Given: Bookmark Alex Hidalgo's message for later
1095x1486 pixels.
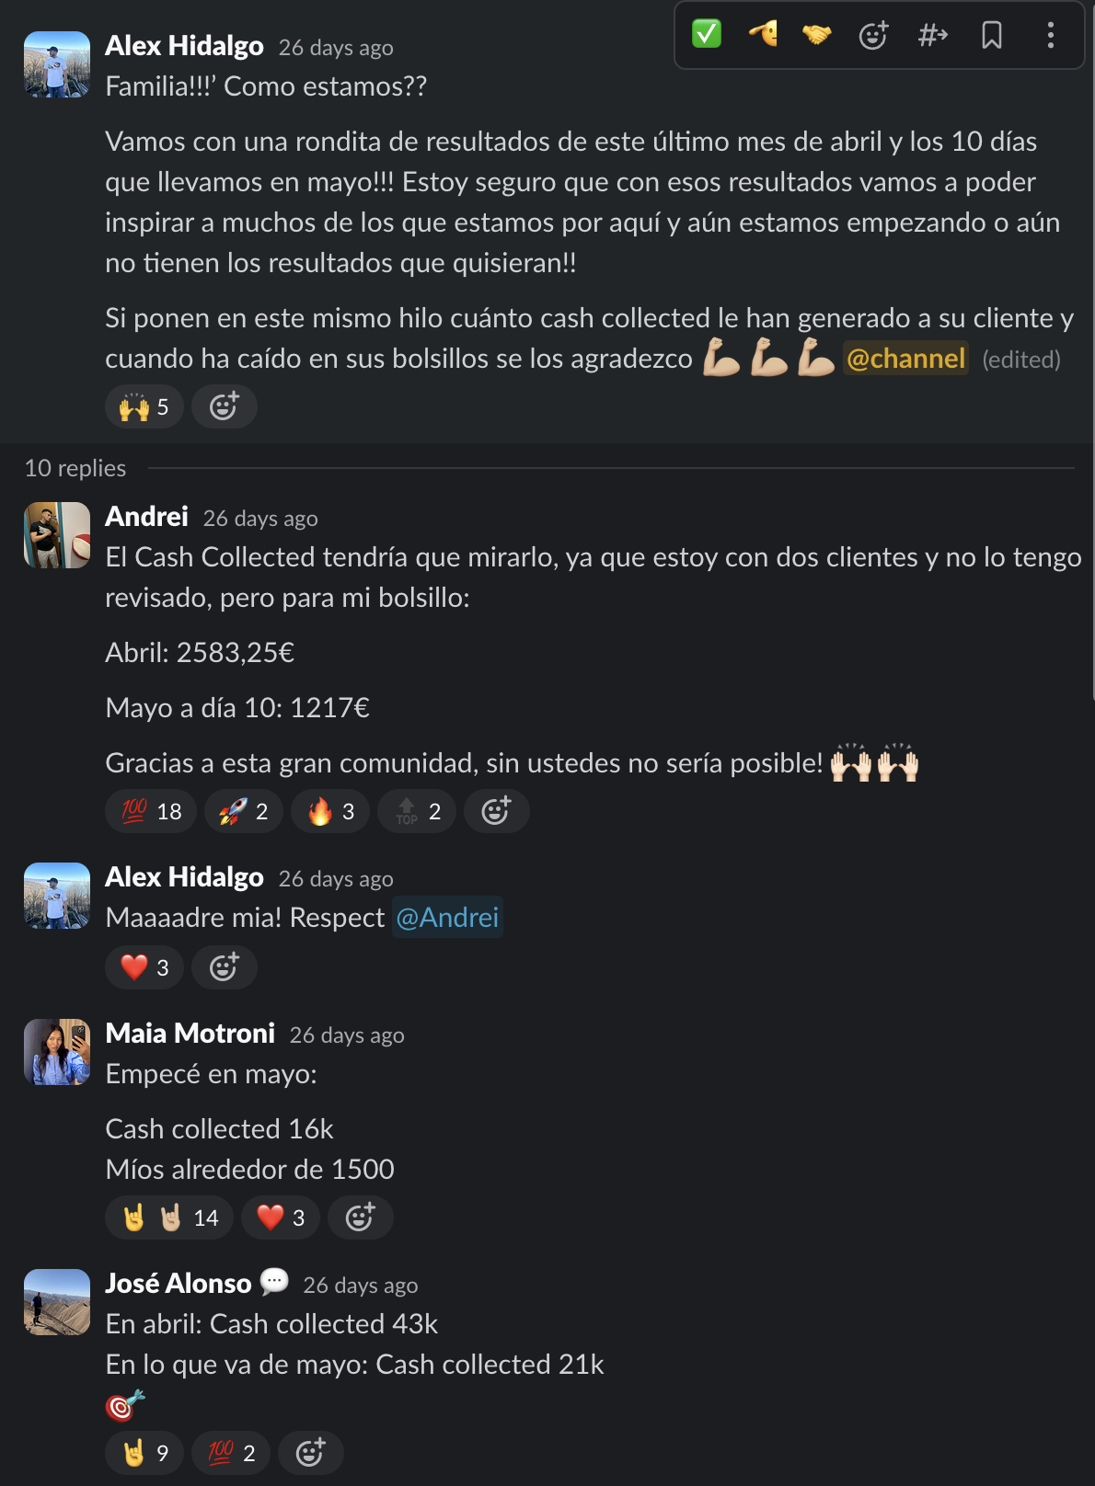Looking at the screenshot, I should [x=991, y=35].
